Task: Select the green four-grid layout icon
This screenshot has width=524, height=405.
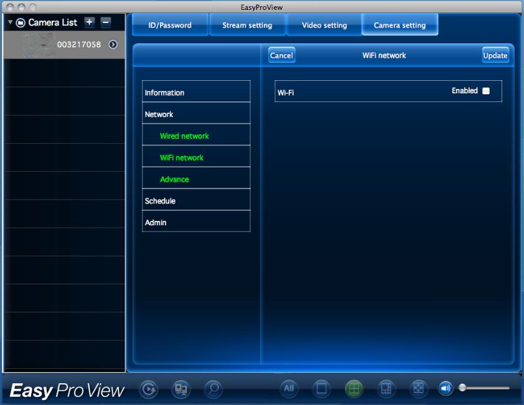Action: 353,388
